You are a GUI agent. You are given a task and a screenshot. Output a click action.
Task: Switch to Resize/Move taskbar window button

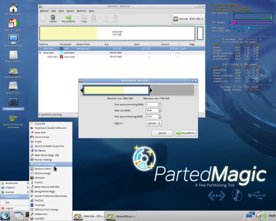pyautogui.click(x=121, y=216)
